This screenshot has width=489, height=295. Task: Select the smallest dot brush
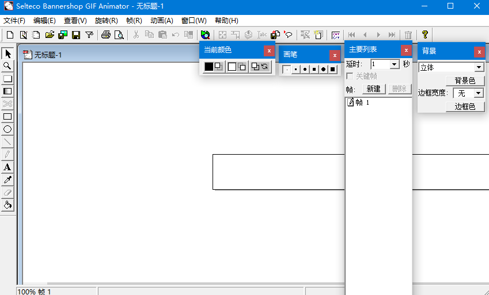click(287, 70)
